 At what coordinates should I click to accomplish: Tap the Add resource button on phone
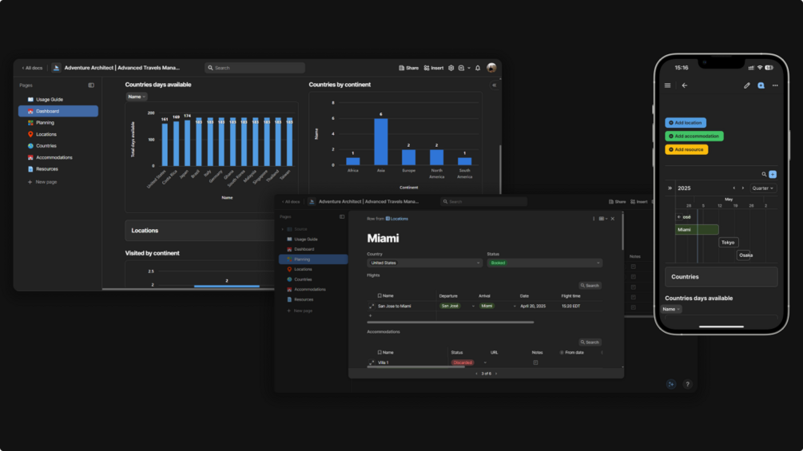point(687,149)
